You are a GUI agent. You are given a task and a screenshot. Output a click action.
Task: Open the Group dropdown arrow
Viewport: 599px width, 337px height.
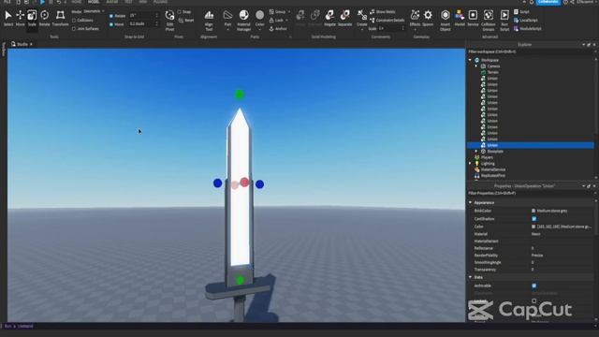pos(289,12)
